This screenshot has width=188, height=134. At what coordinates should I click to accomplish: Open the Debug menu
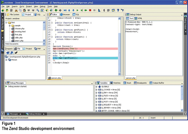coord(42,6)
